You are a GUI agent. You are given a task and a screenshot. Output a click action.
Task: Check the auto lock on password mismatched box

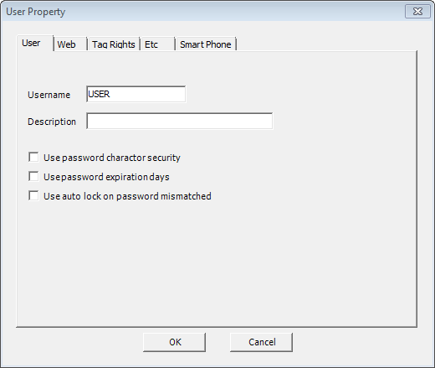(33, 196)
